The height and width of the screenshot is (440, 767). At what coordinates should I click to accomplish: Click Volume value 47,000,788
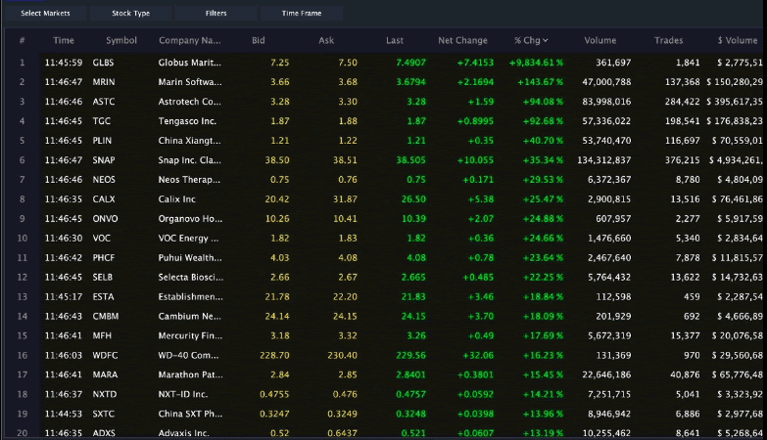(x=606, y=82)
